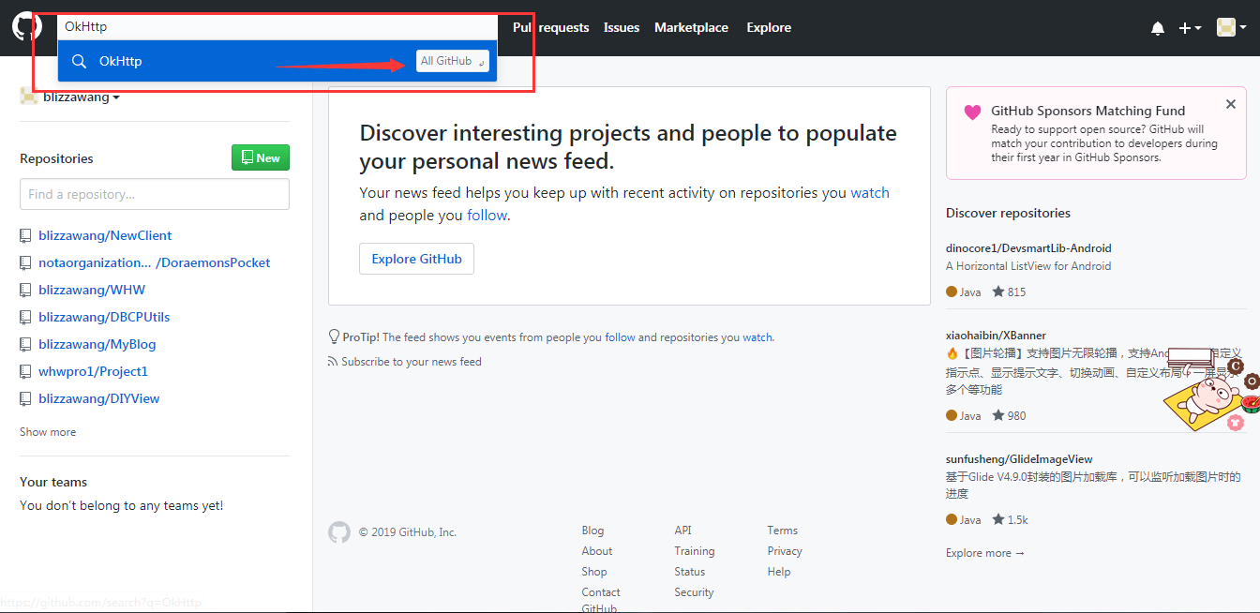Open blizzawang/DBCPUtils repository
The image size is (1260, 613).
(104, 317)
